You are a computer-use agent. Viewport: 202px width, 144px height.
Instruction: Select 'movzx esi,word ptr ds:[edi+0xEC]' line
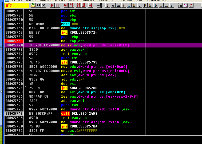(95, 71)
